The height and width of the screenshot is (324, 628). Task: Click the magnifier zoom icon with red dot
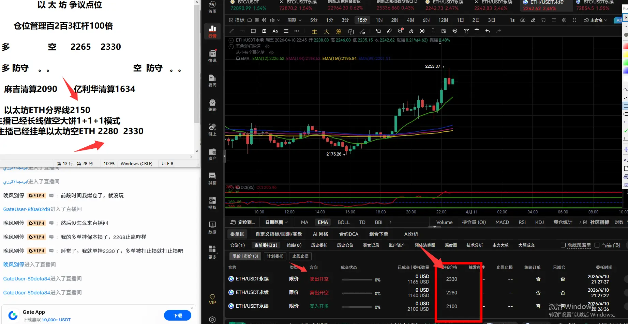pos(401,31)
